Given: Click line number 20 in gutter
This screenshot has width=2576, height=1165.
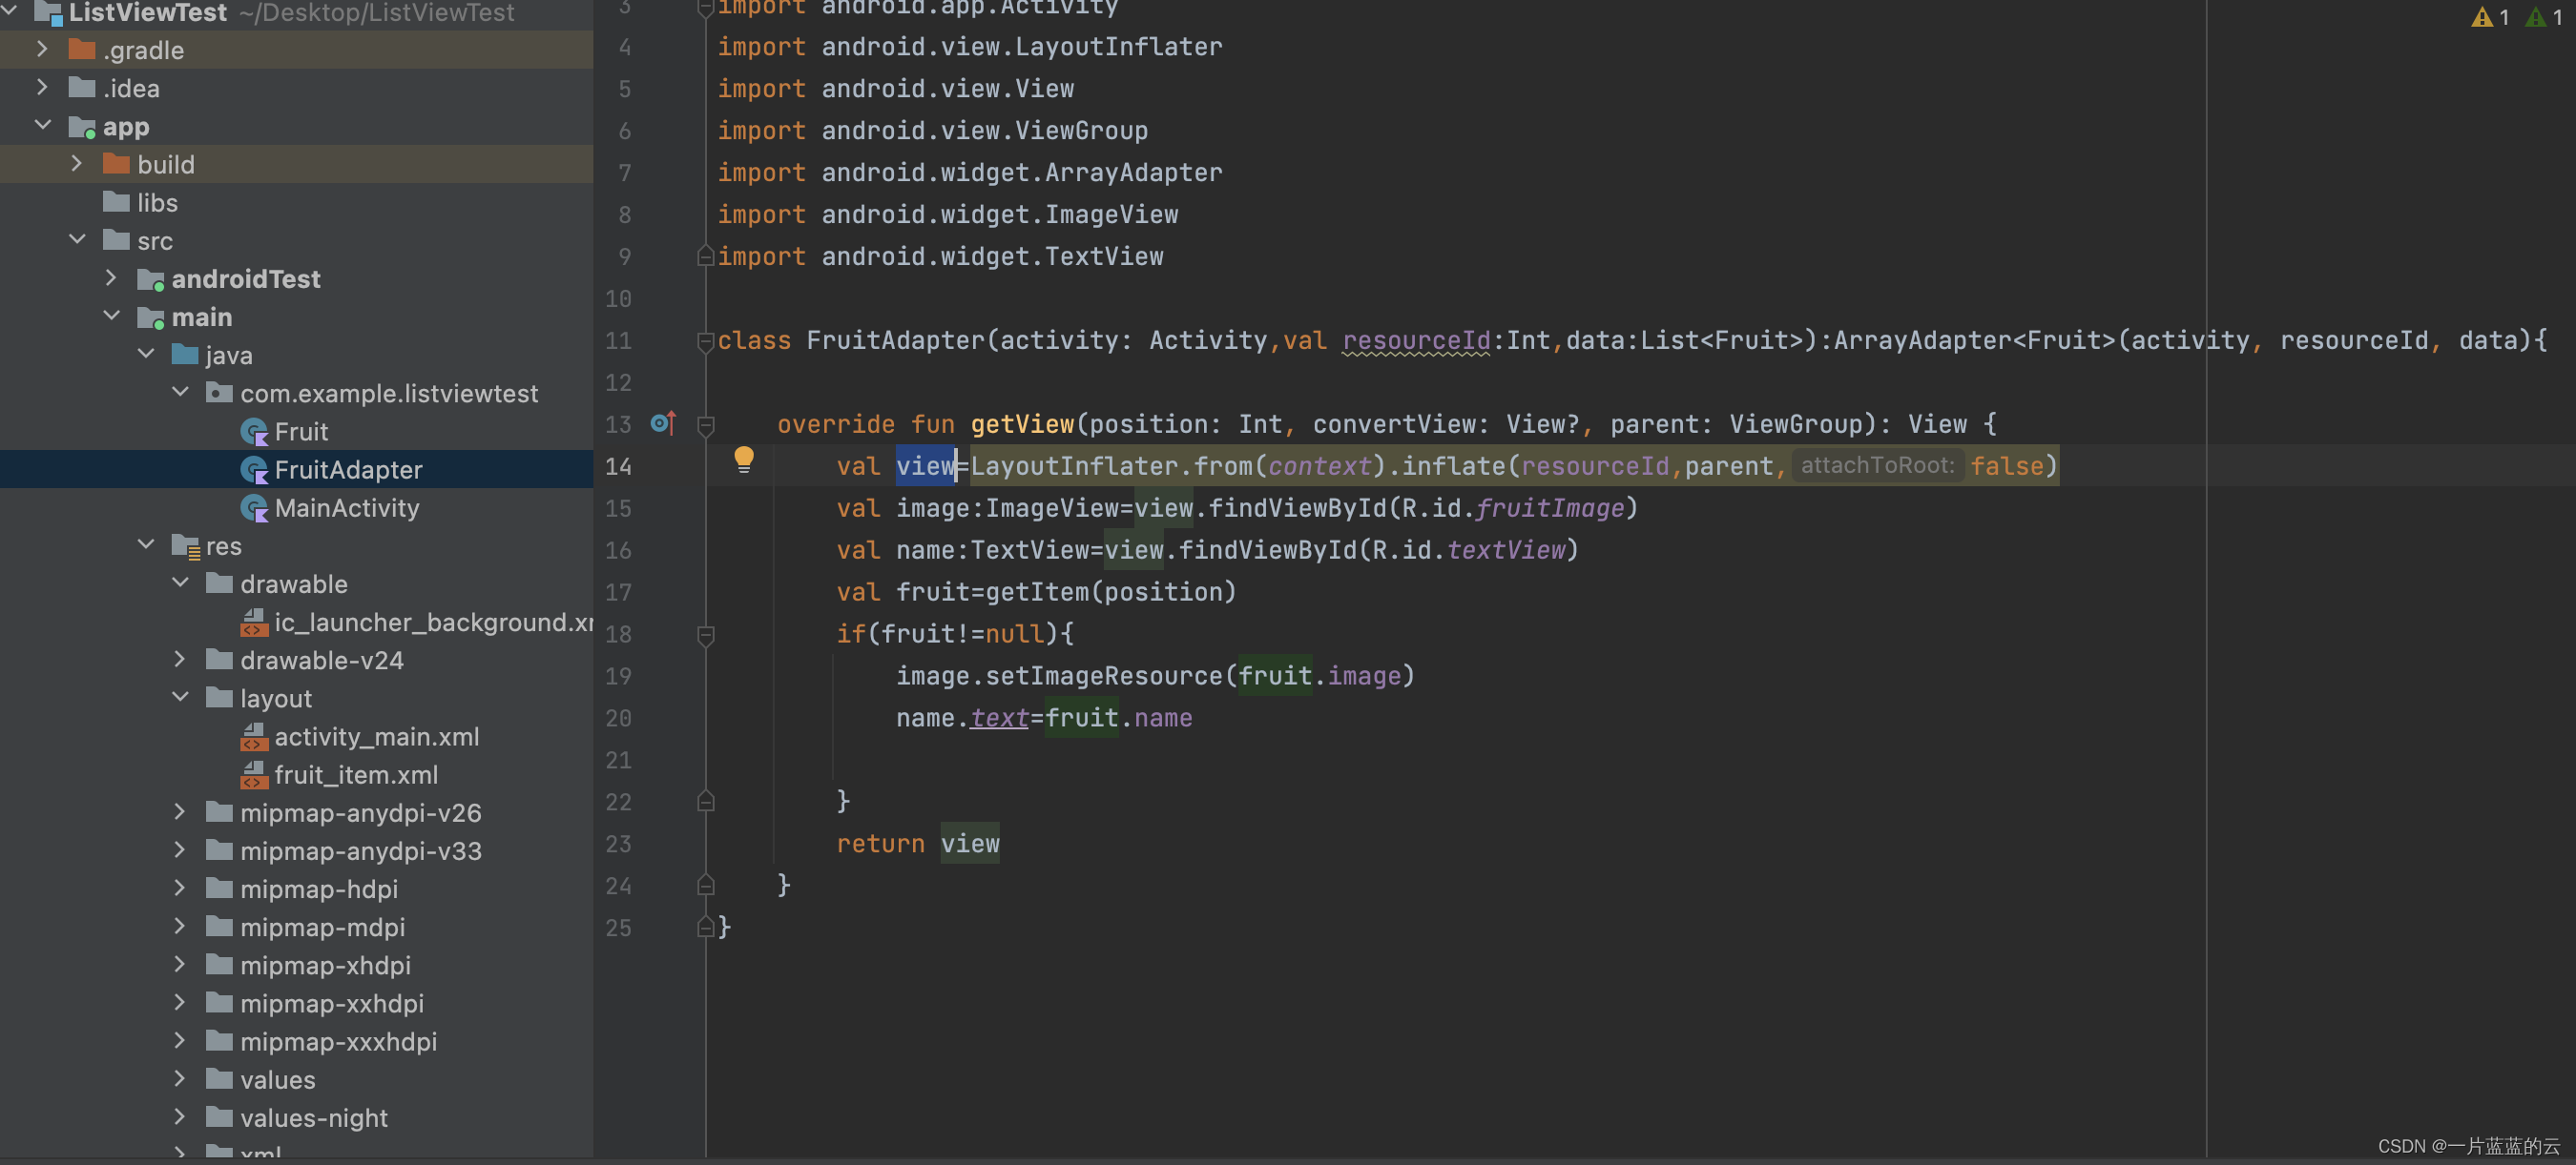Looking at the screenshot, I should tap(618, 719).
